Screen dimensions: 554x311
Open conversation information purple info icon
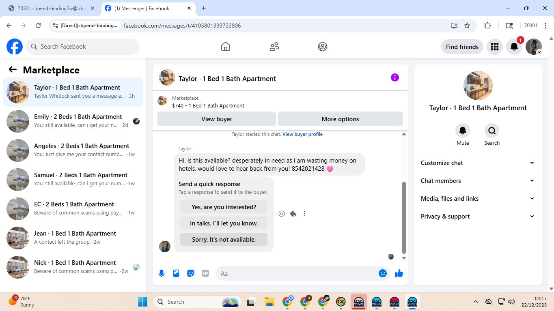coord(395,77)
